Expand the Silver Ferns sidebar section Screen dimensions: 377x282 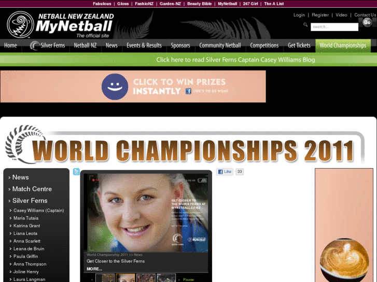30,201
